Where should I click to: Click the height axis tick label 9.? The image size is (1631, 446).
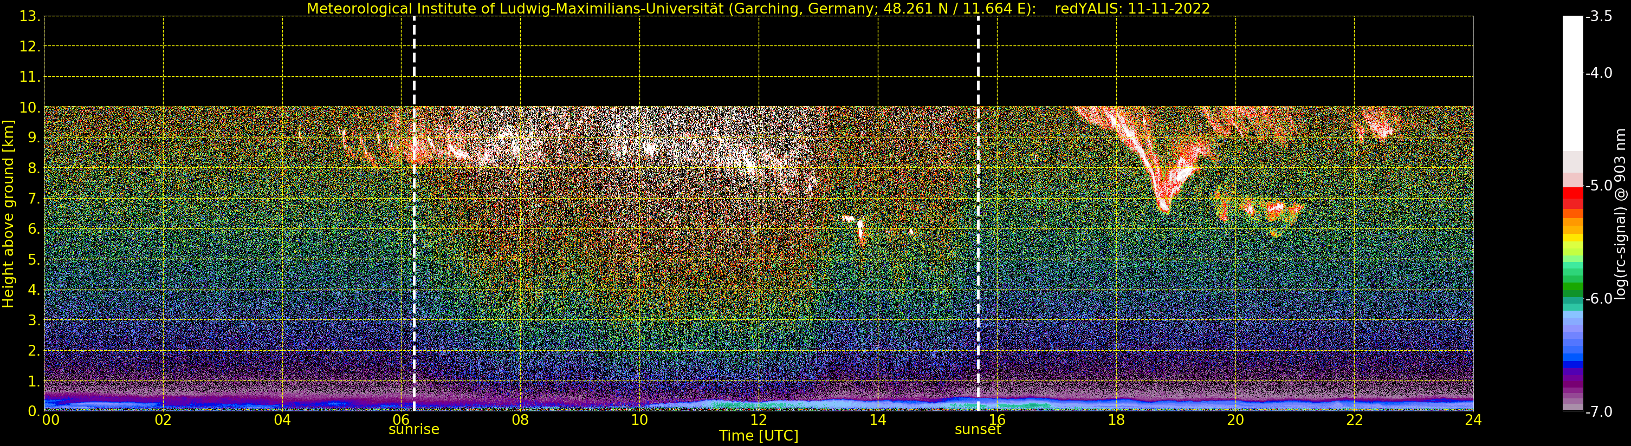[34, 138]
